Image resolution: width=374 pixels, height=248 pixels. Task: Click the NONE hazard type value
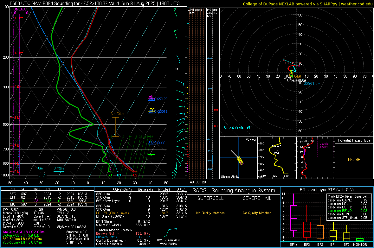coord(354,160)
